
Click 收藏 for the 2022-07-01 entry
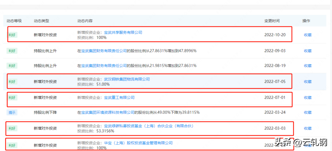coord(308,98)
